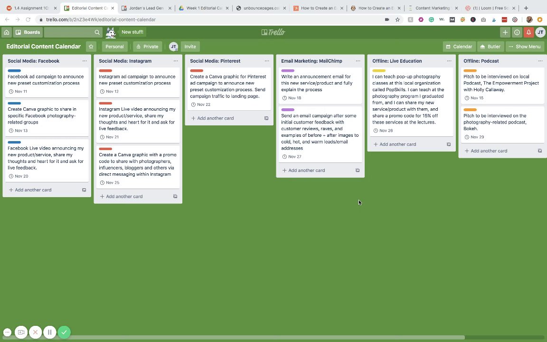This screenshot has width=547, height=342.
Task: Click Nov 12 due date badge
Action: (109, 91)
